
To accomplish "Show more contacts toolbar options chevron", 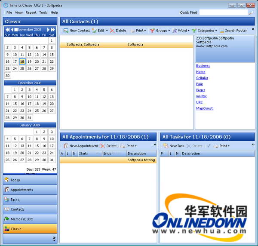I will tap(253, 29).
